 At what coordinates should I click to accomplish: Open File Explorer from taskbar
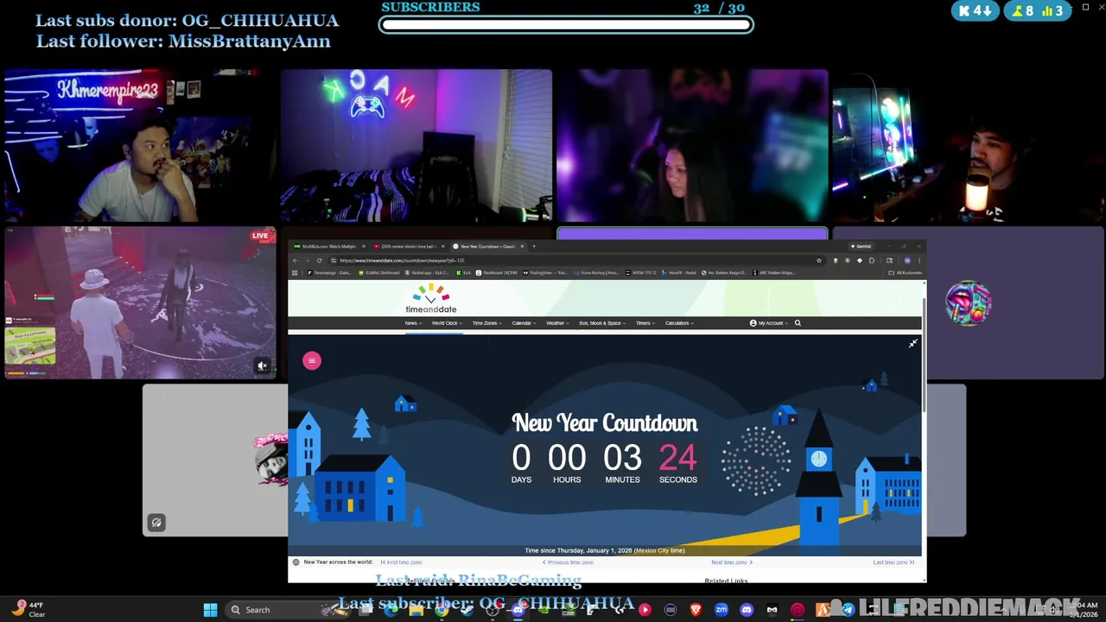(416, 610)
